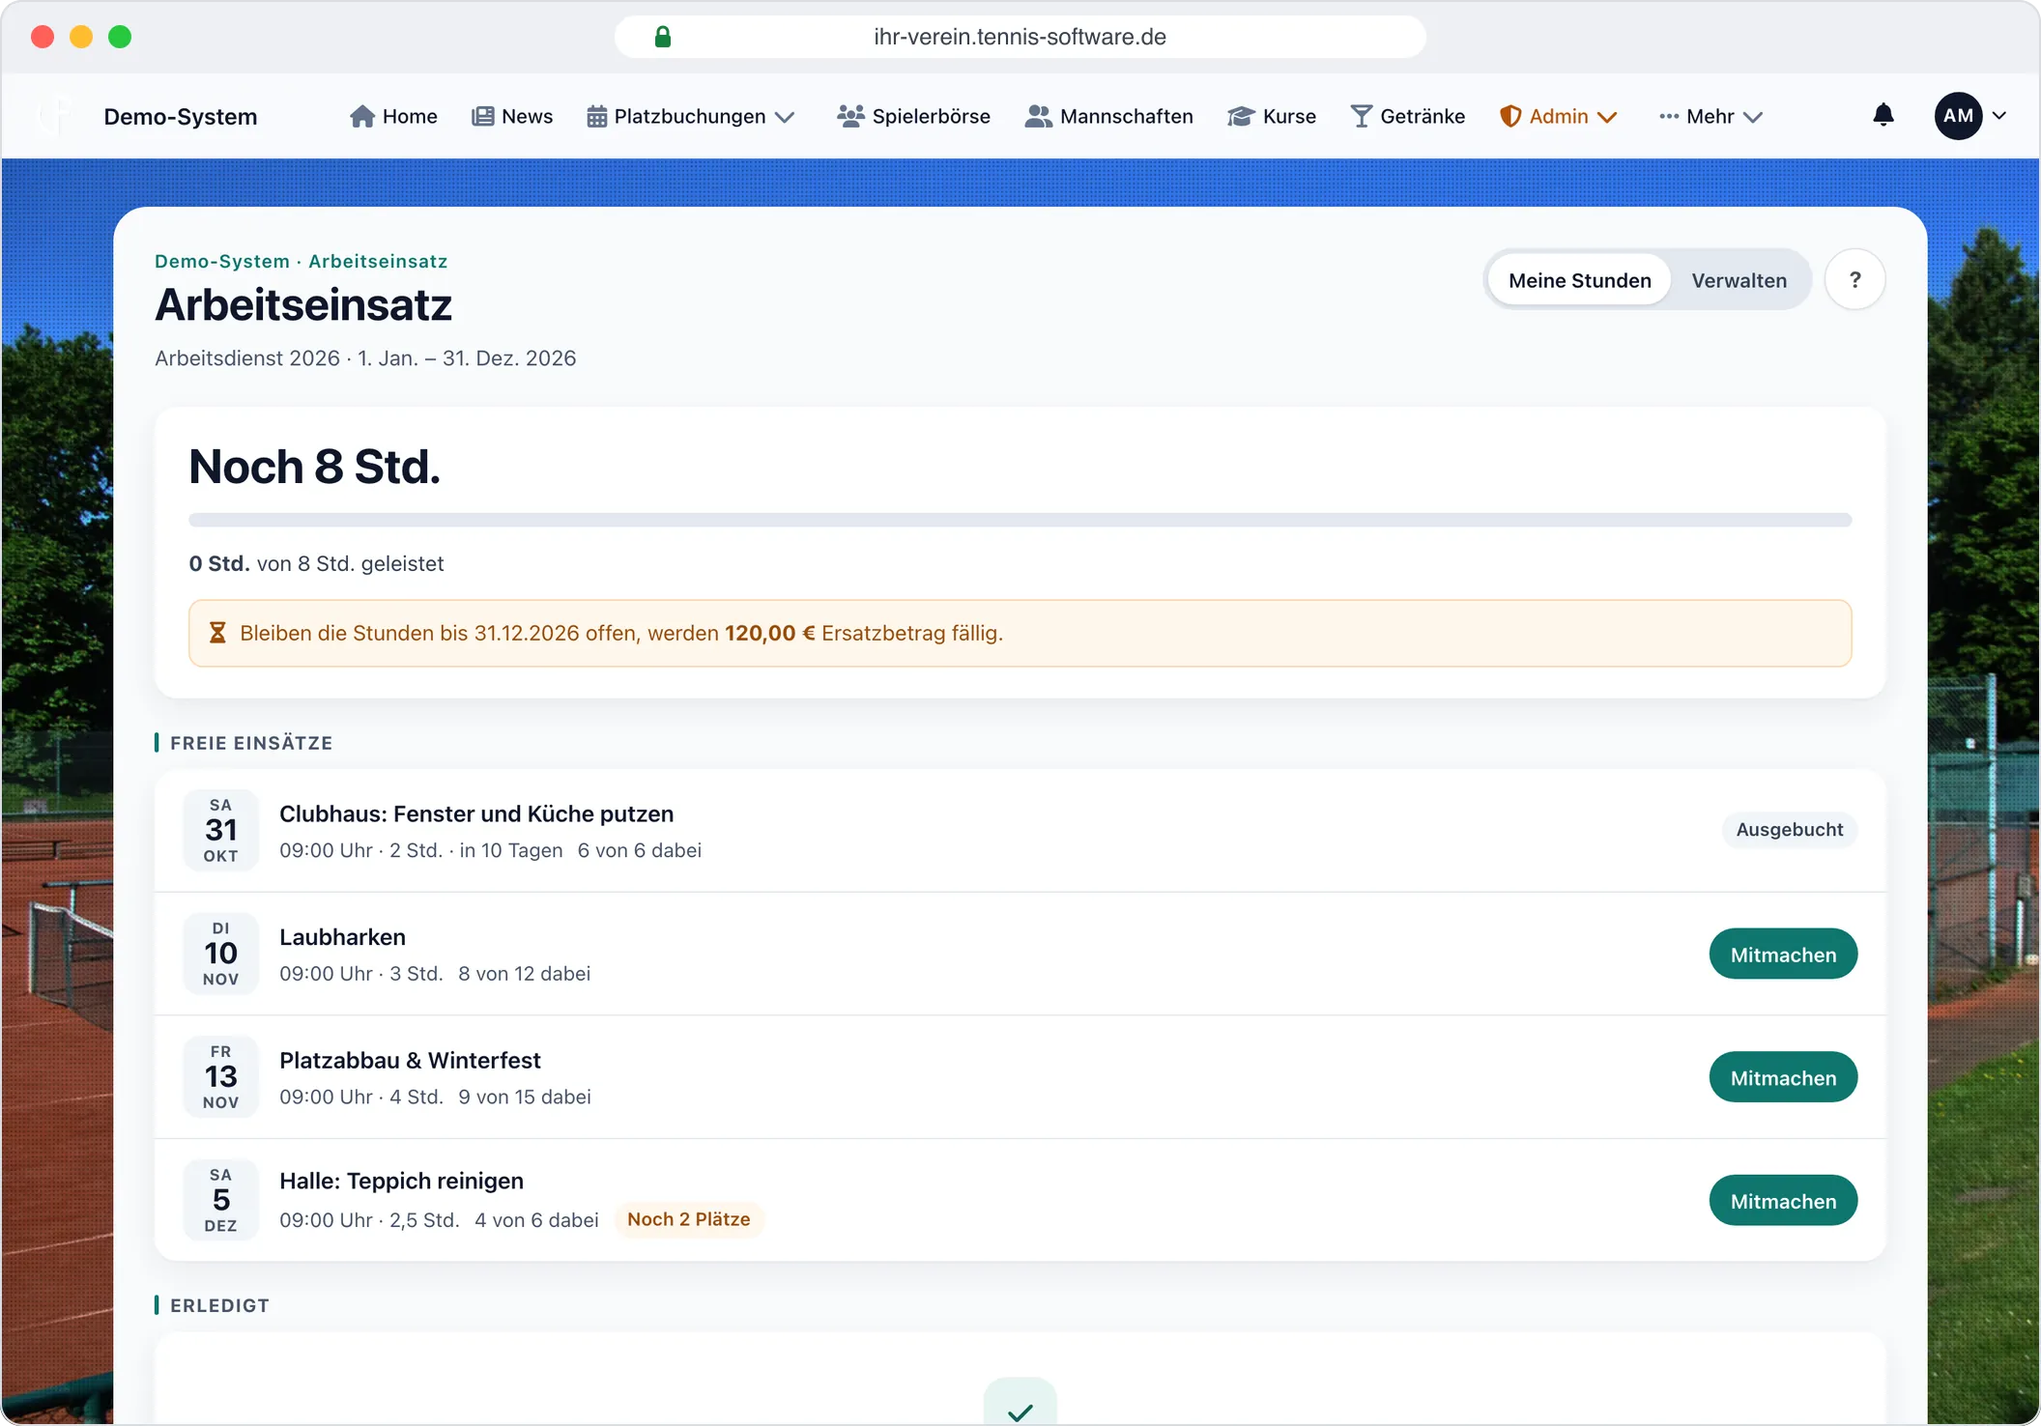Click the Admin shield icon
The width and height of the screenshot is (2041, 1426).
click(x=1510, y=117)
